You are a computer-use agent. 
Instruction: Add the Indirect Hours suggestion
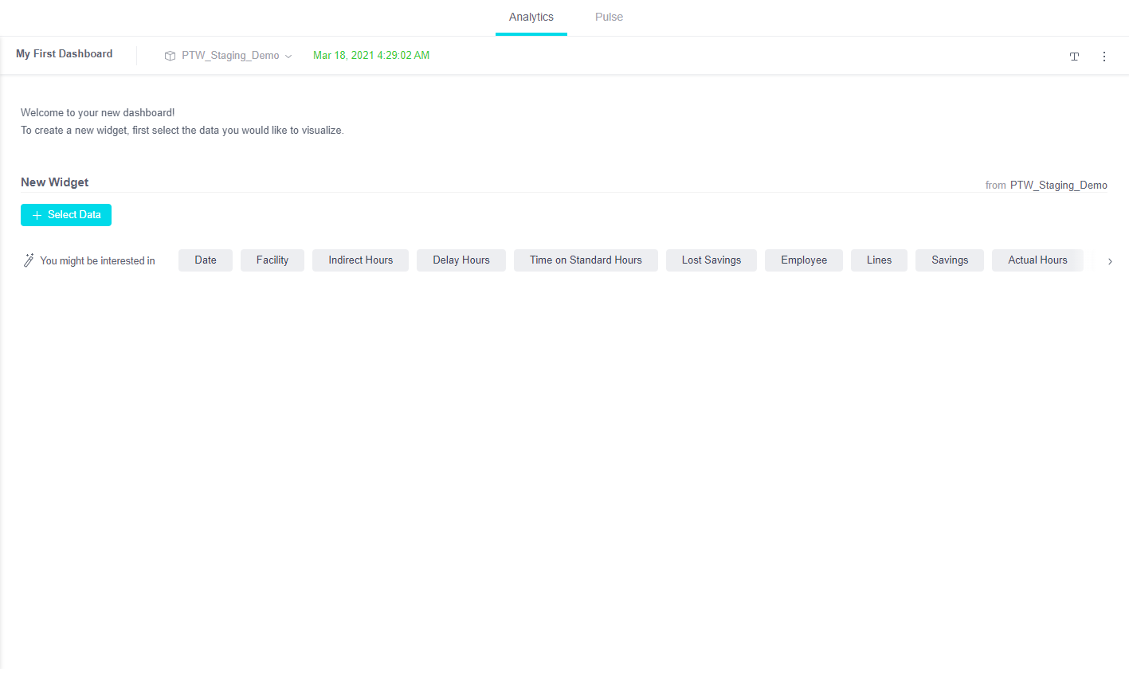point(360,260)
